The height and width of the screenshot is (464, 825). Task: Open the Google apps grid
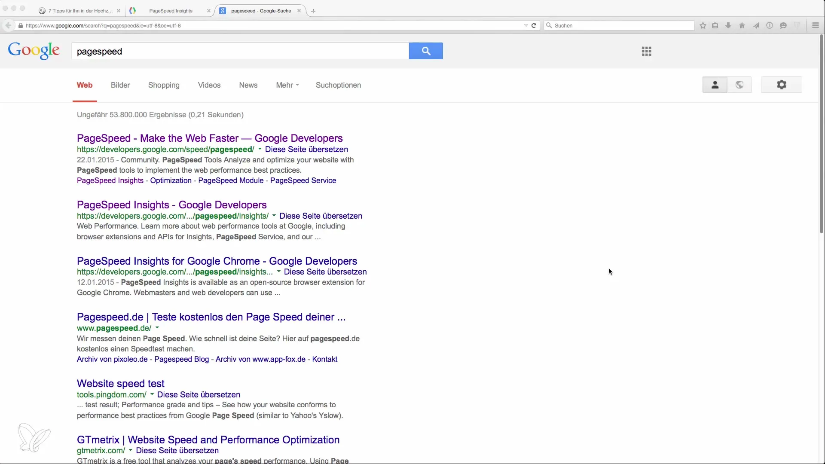(647, 52)
